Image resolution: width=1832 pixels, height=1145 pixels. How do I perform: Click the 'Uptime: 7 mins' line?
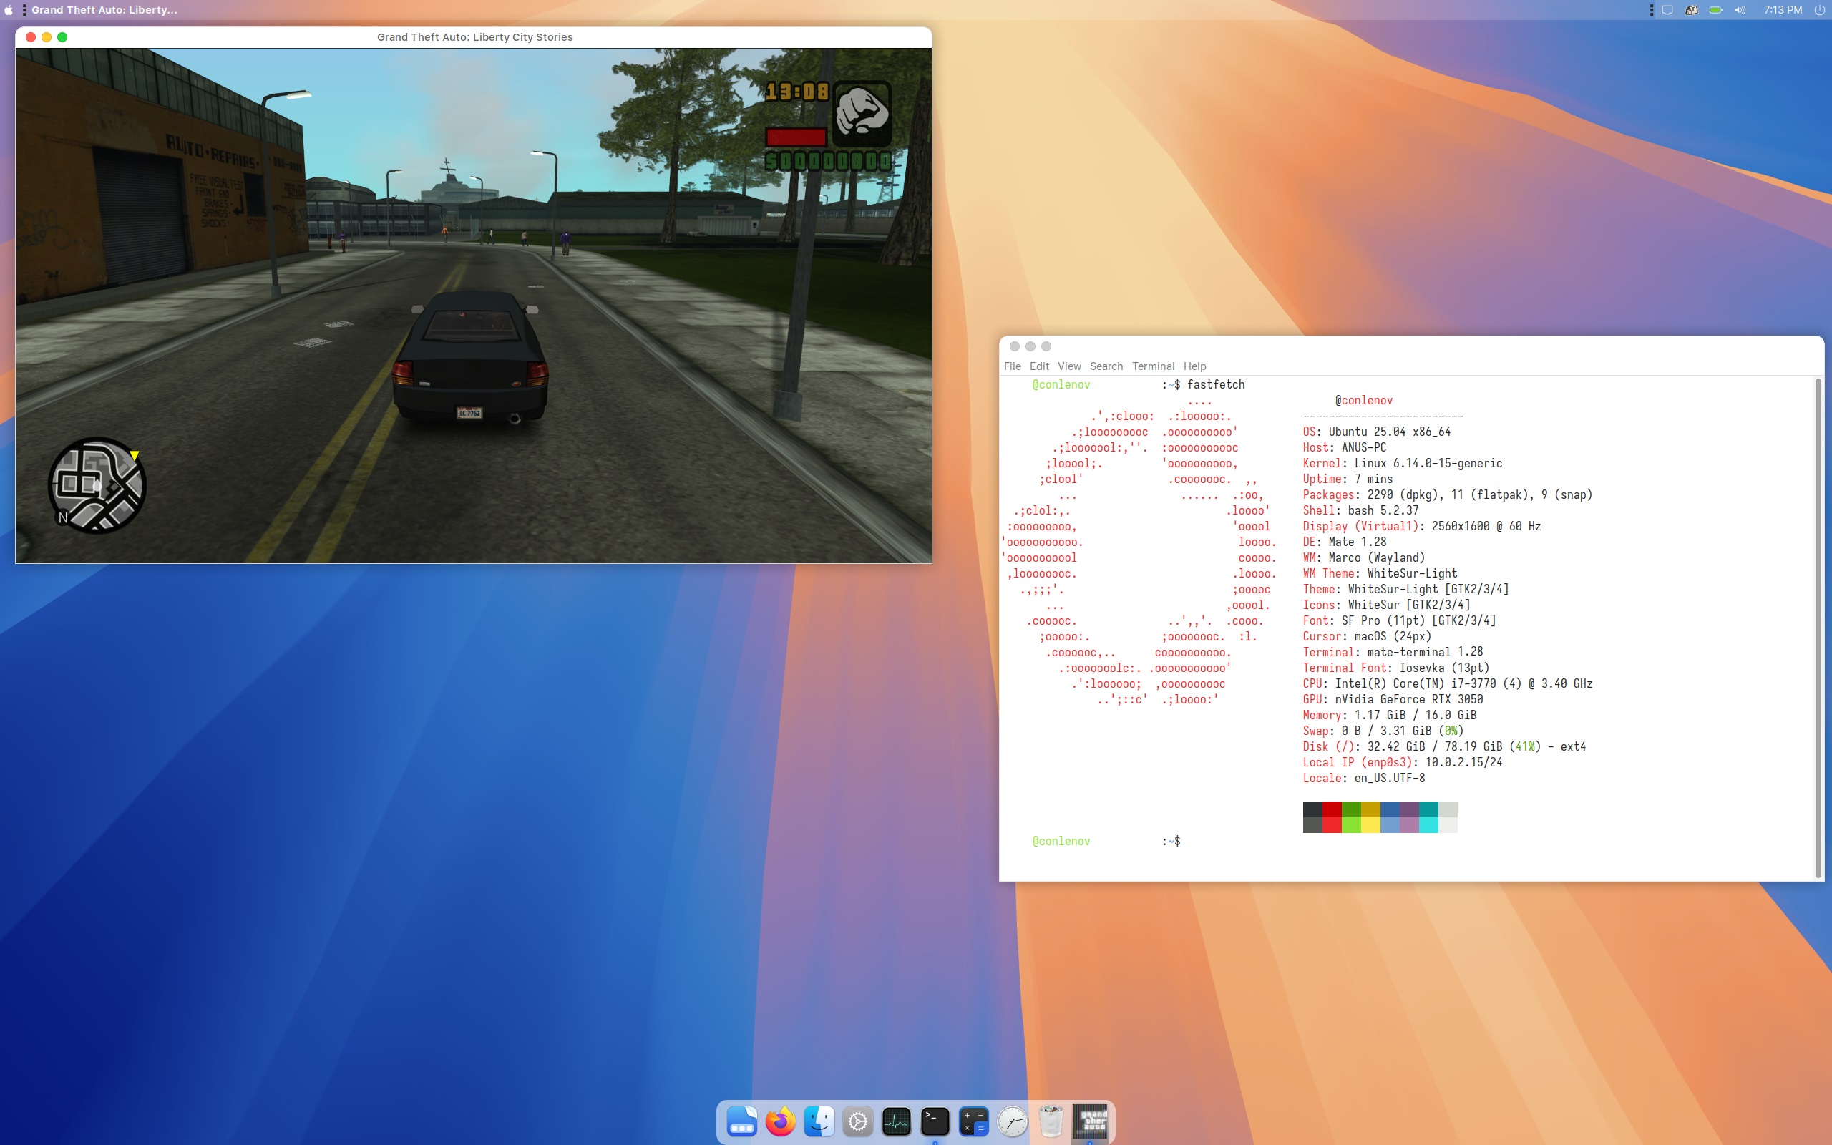coord(1348,479)
